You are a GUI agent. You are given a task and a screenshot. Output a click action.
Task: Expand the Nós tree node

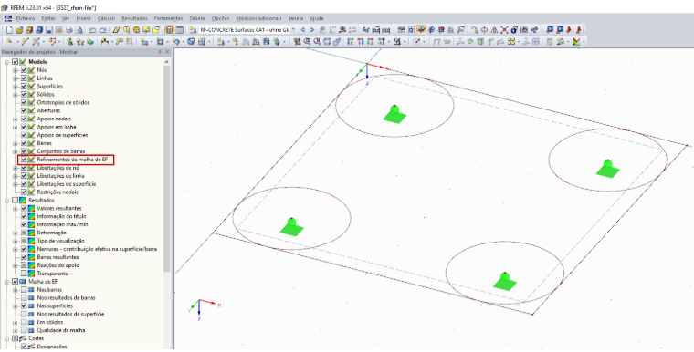click(x=15, y=70)
